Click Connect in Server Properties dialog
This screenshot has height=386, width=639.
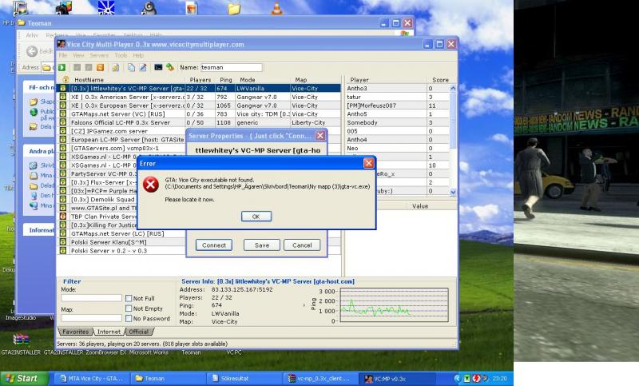214,245
